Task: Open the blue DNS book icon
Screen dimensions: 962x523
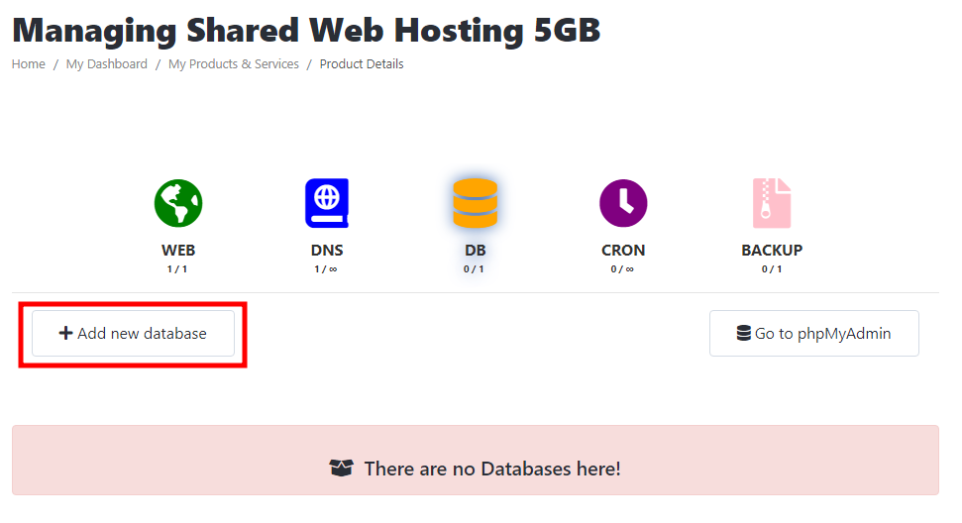Action: tap(327, 203)
